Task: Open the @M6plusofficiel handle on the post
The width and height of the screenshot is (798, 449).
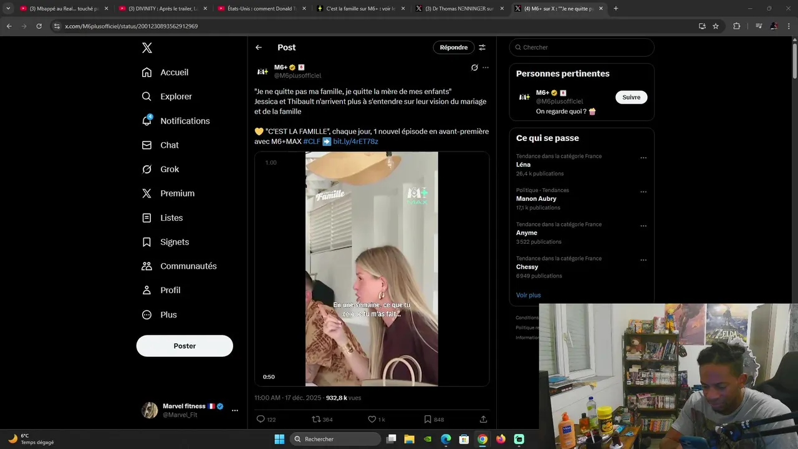Action: coord(297,75)
